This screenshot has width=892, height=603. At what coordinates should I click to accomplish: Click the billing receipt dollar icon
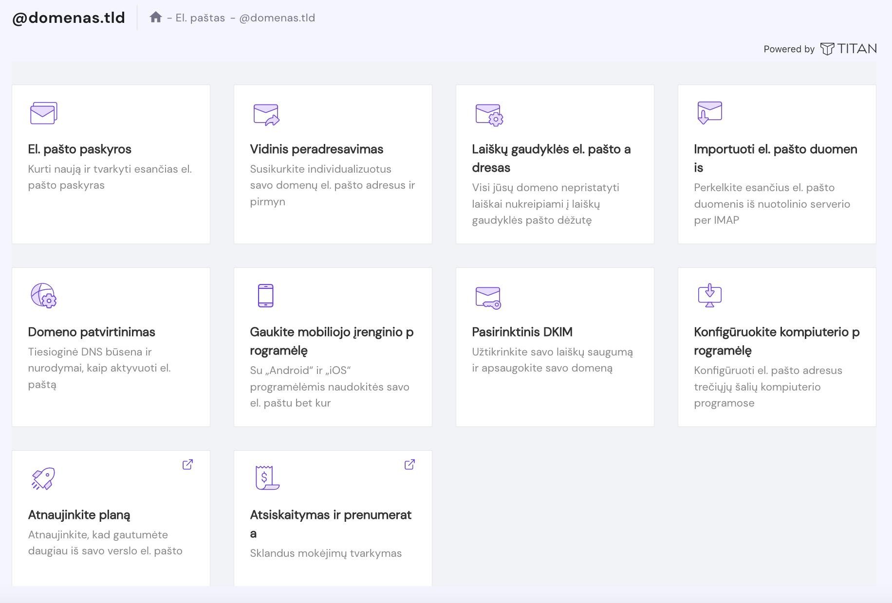[267, 478]
